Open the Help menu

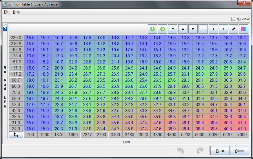click(17, 12)
